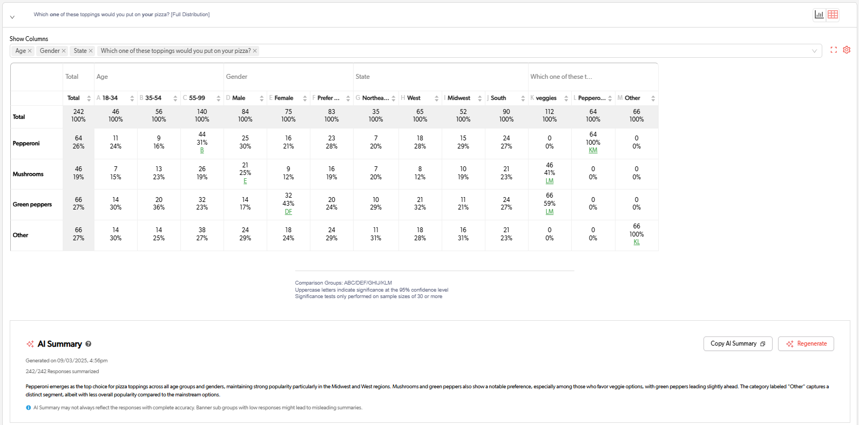This screenshot has height=425, width=859.
Task: Switch to bar chart view
Action: pyautogui.click(x=819, y=15)
